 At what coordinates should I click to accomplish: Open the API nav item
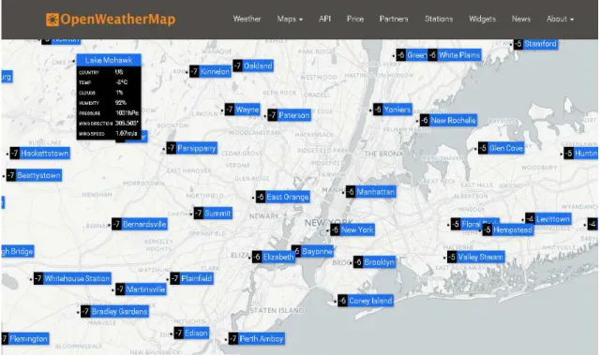324,19
